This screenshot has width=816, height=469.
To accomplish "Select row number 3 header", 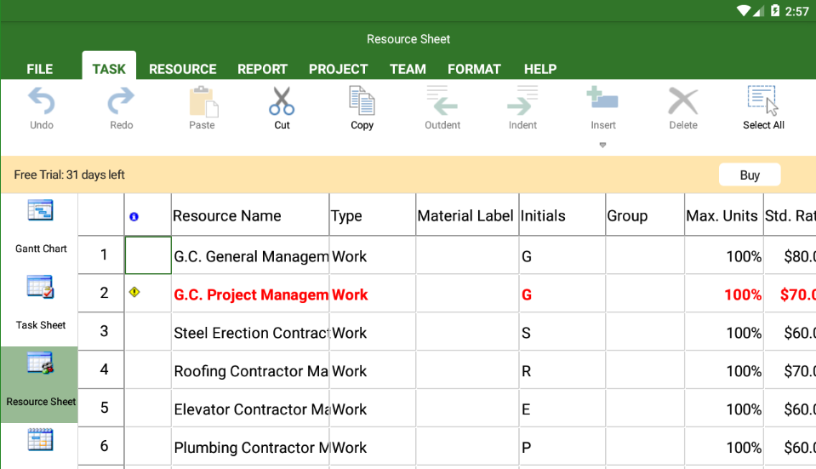I will pyautogui.click(x=101, y=331).
